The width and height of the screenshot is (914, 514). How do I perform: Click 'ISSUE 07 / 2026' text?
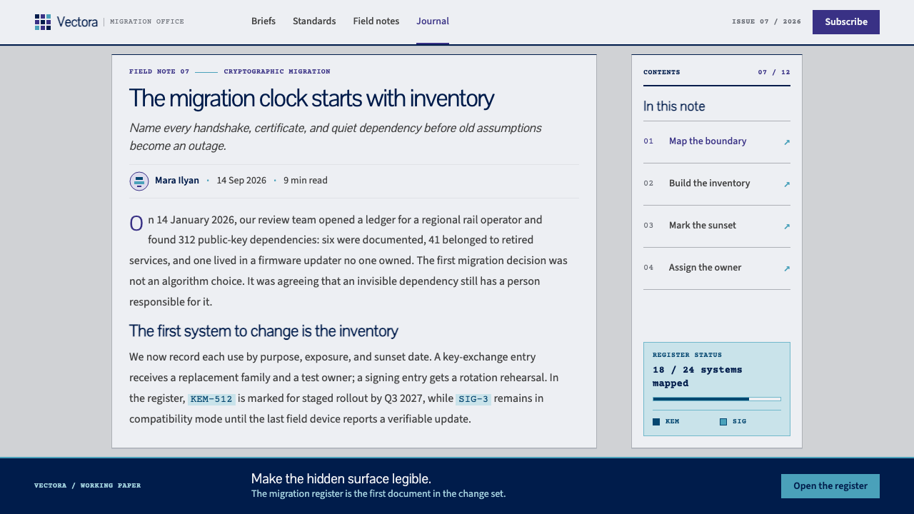(x=766, y=22)
